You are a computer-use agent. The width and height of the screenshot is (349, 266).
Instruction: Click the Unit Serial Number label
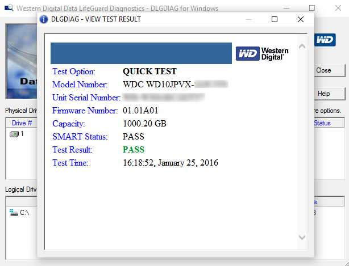(x=86, y=98)
